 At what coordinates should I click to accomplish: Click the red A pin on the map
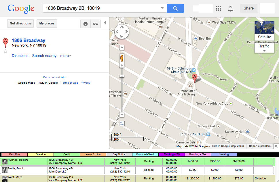coord(195,78)
